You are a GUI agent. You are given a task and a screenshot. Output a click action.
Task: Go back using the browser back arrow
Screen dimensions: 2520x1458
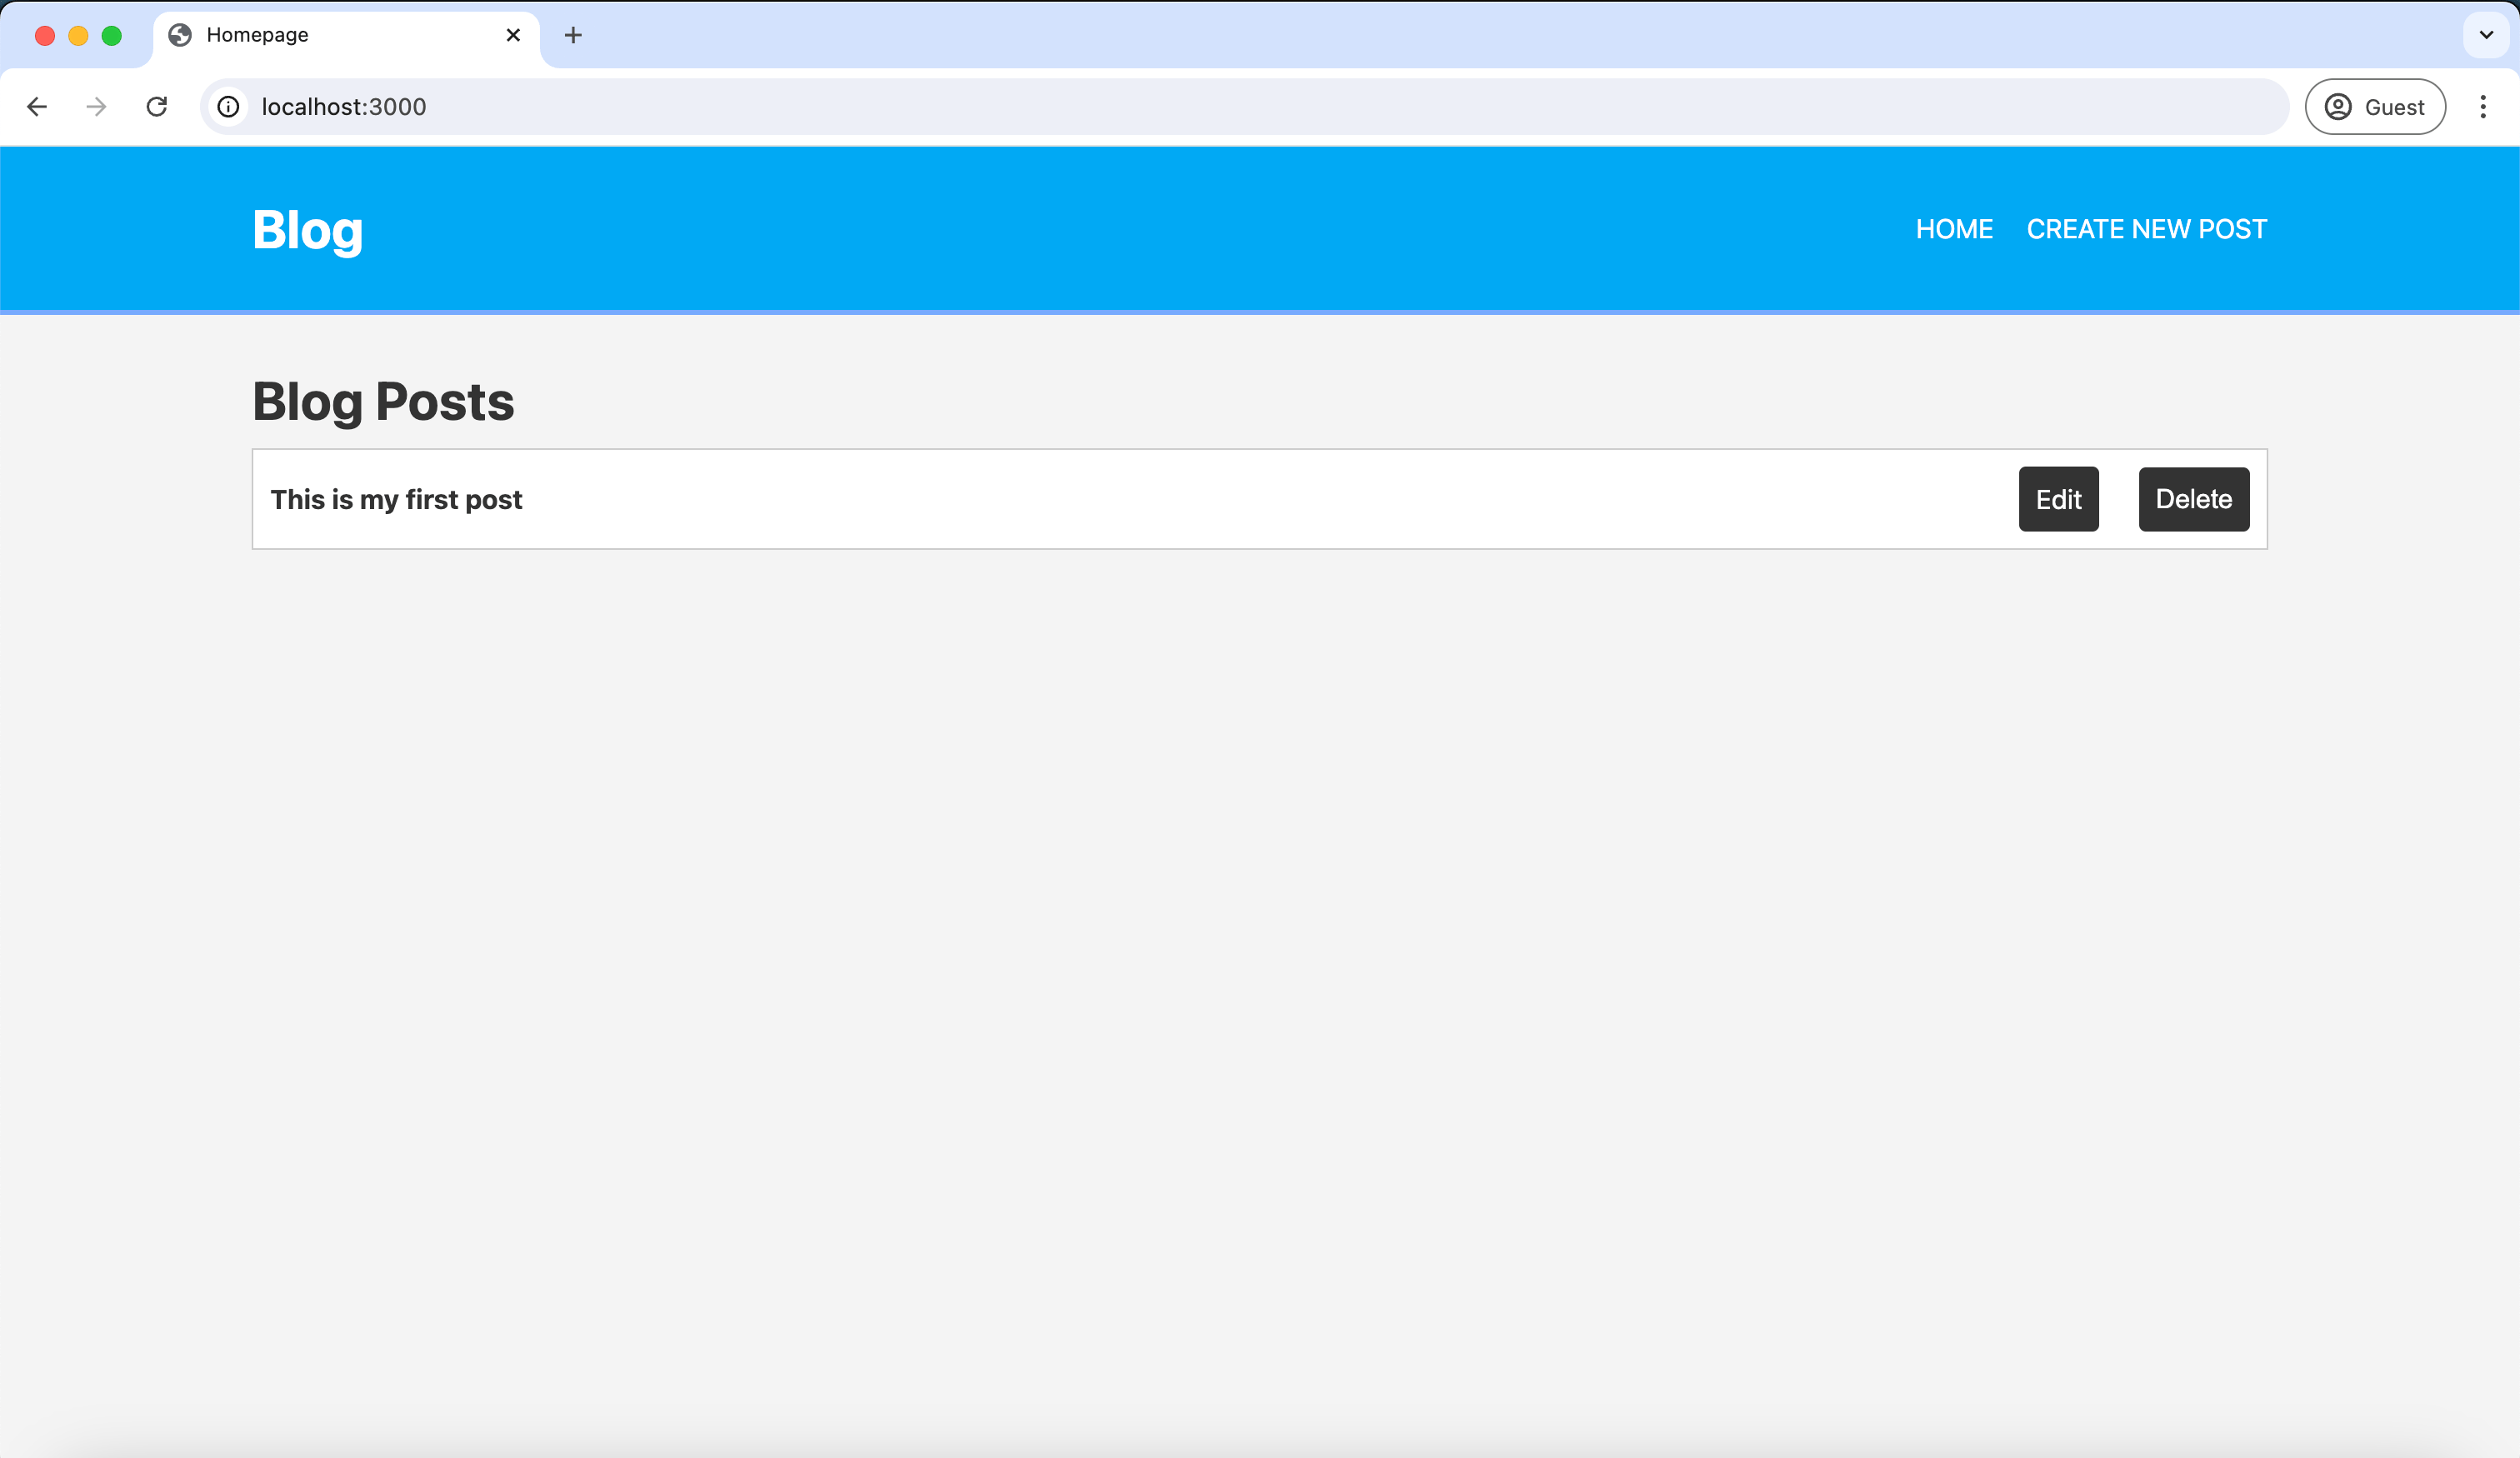pyautogui.click(x=37, y=107)
